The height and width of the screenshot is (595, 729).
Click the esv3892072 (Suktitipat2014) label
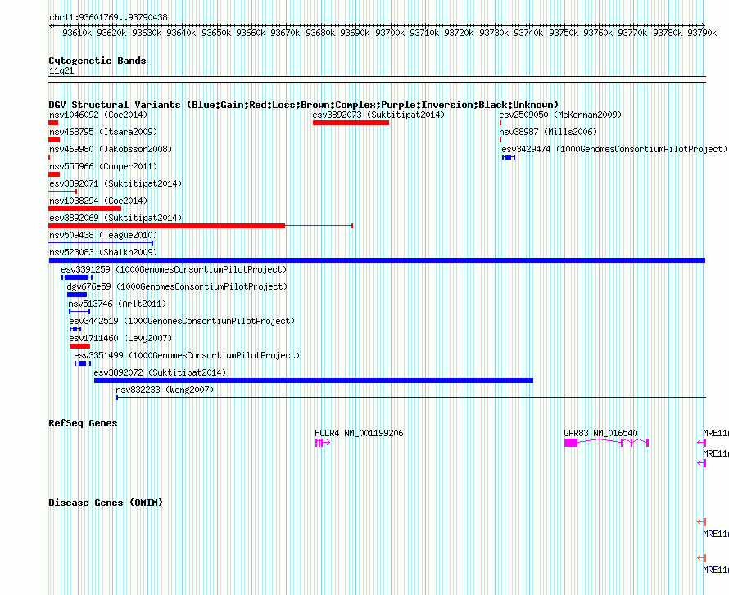(160, 372)
